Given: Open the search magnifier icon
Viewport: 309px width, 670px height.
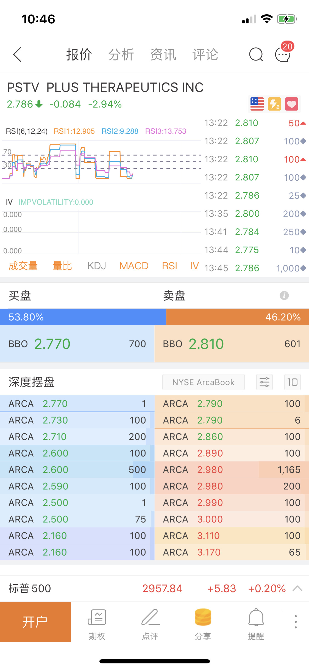Looking at the screenshot, I should pos(256,54).
